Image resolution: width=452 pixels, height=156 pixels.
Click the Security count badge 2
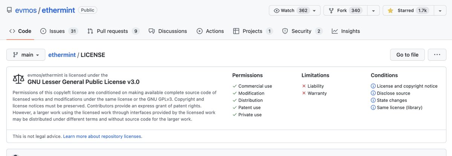319,31
